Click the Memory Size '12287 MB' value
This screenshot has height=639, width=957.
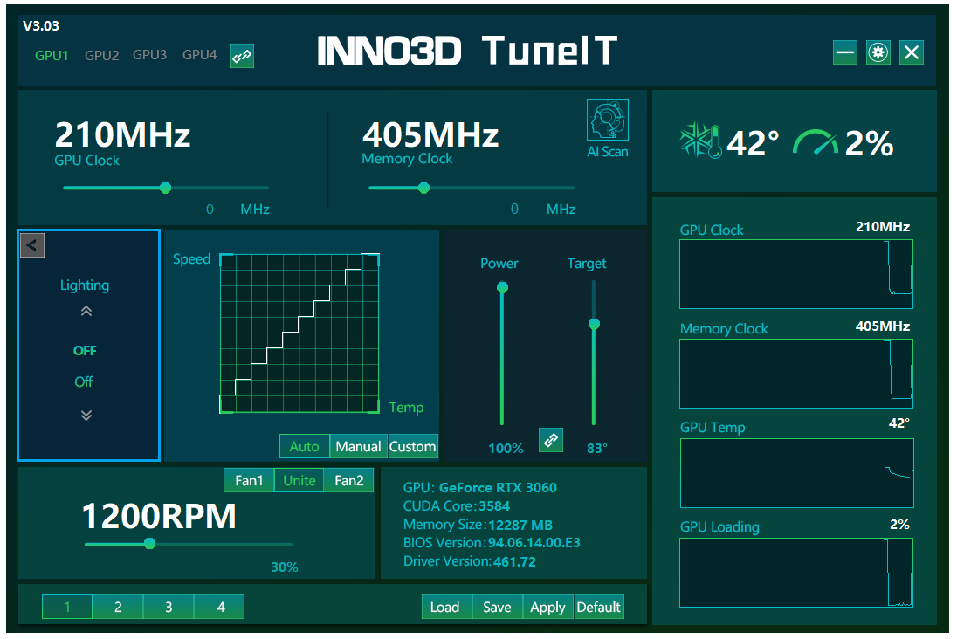click(520, 525)
